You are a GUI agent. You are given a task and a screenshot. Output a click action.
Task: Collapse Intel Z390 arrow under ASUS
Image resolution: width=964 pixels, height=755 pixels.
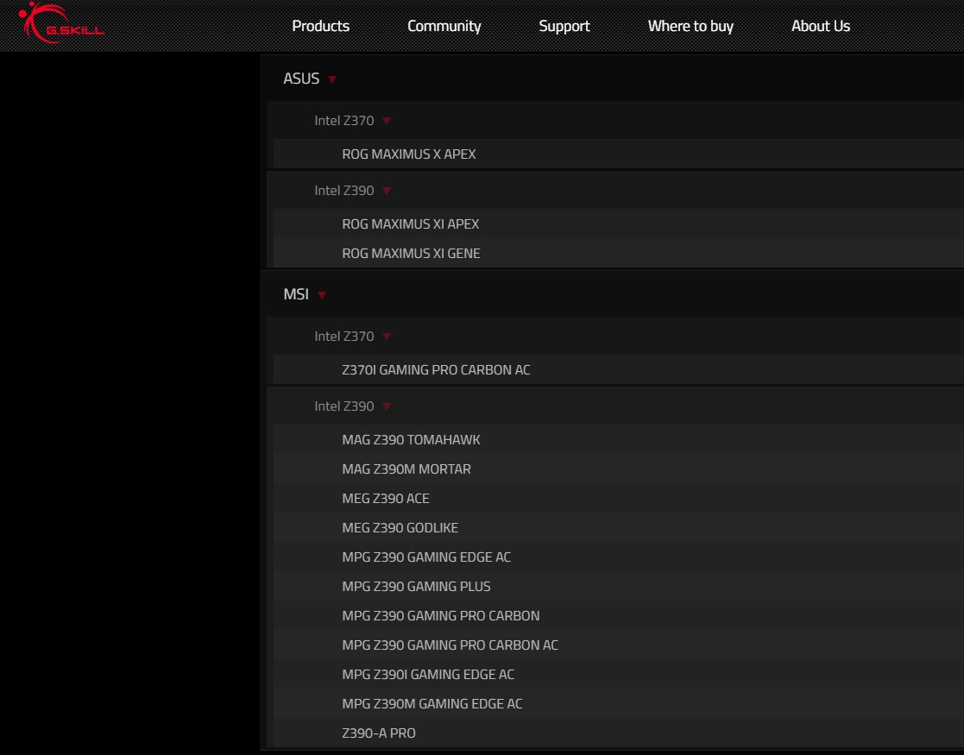[x=386, y=191]
